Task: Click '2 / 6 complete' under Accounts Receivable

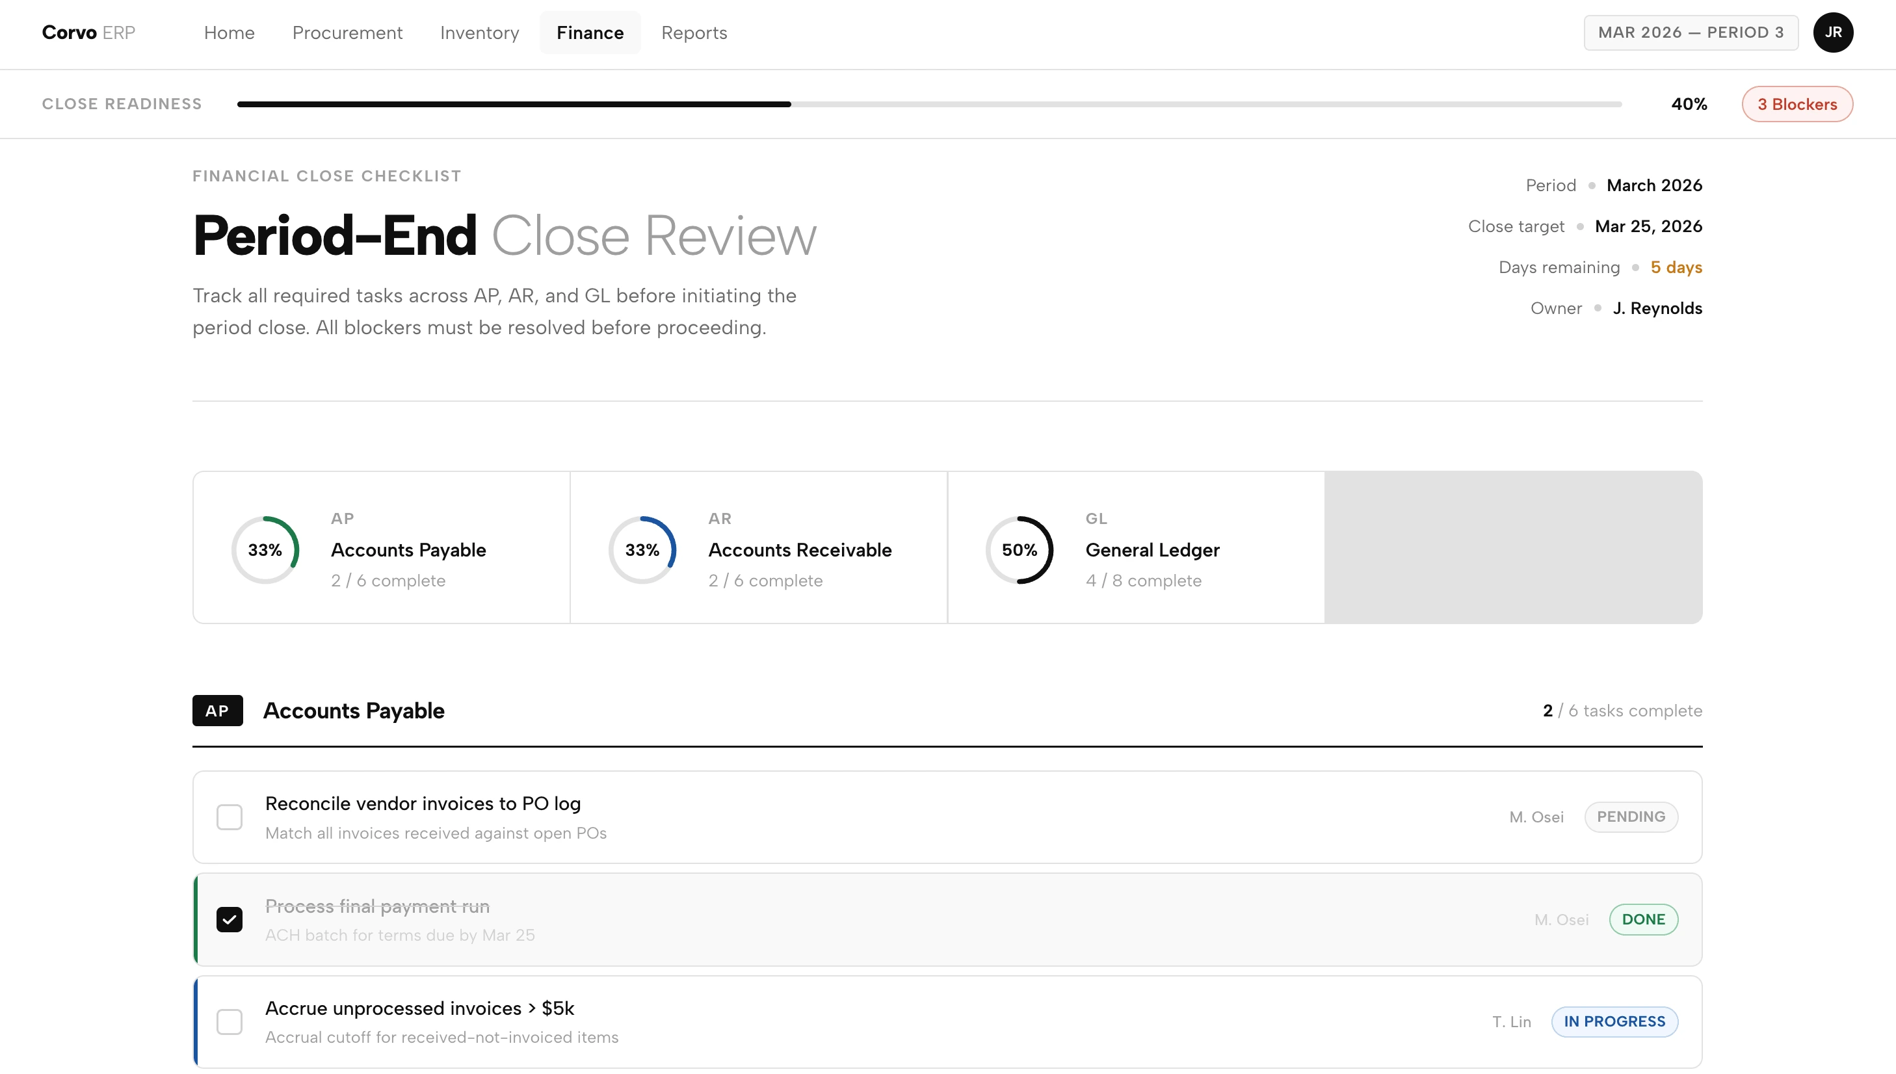Action: [766, 581]
